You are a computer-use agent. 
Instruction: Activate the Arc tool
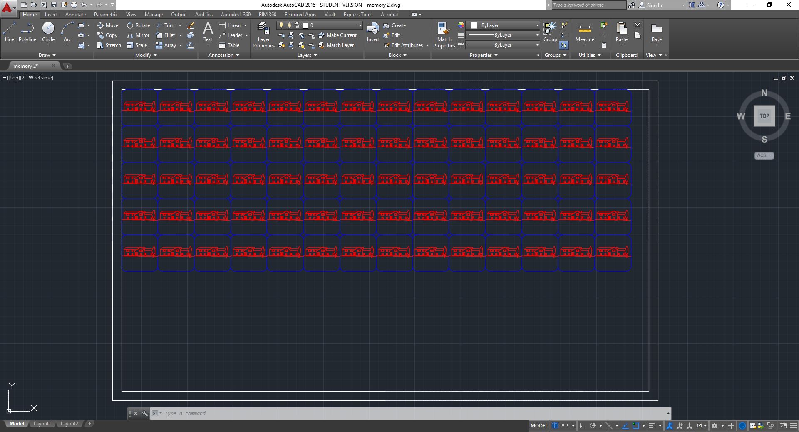click(x=67, y=32)
